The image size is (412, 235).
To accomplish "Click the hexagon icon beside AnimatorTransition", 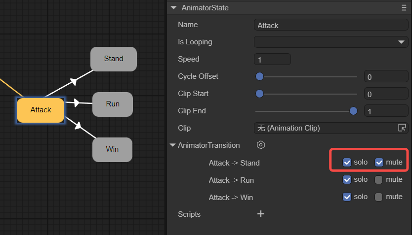I will 261,145.
